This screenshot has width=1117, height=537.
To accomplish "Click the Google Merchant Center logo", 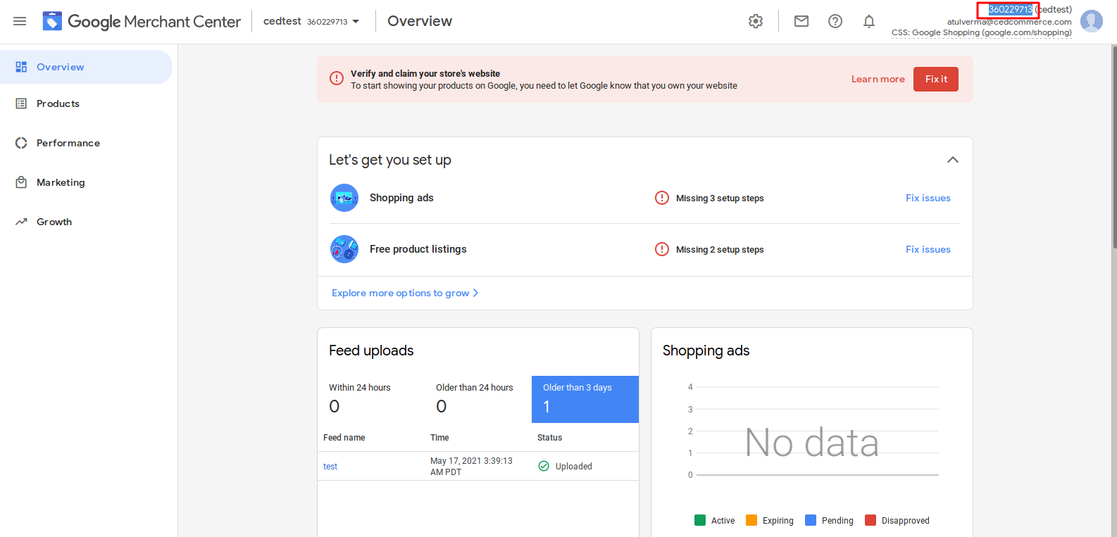I will [142, 21].
